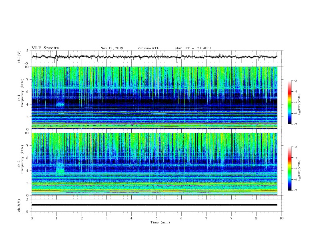317x245 pixels.
Task: Click the time axis tick label "3"
Action: pyautogui.click(x=106, y=218)
